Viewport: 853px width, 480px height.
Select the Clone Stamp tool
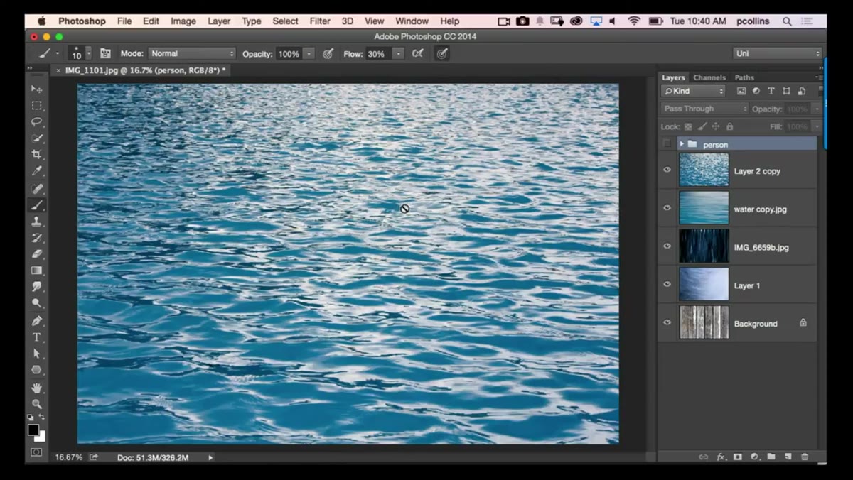[x=36, y=222]
